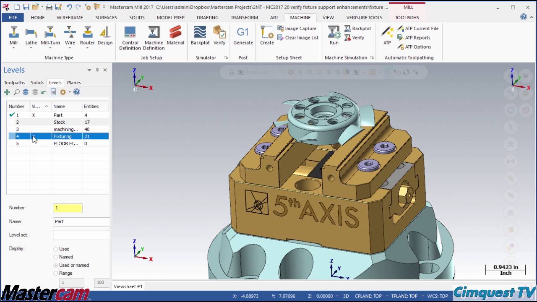Open ATP Current File
Image resolution: width=537 pixels, height=302 pixels.
pyautogui.click(x=418, y=29)
